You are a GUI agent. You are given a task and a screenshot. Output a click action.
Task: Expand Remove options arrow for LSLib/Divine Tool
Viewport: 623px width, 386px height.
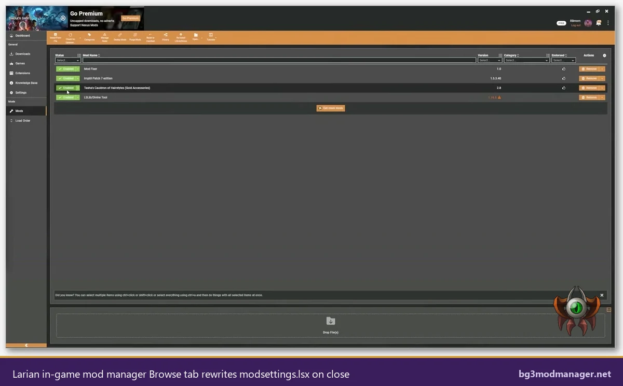[x=602, y=97]
